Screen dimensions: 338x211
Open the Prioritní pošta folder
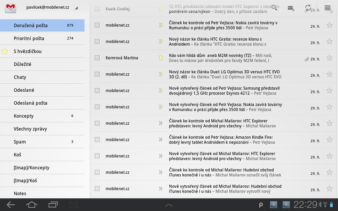(x=42, y=39)
